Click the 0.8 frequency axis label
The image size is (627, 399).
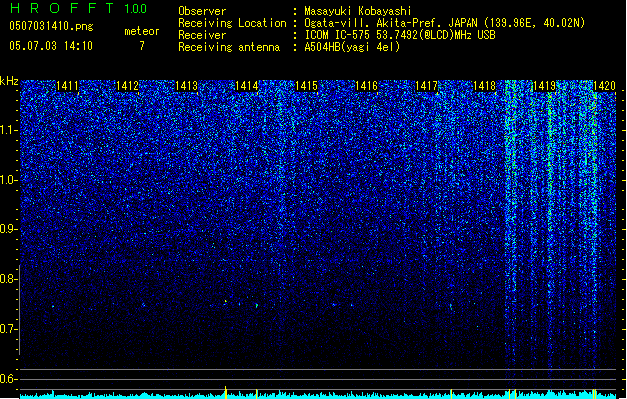tap(9, 279)
